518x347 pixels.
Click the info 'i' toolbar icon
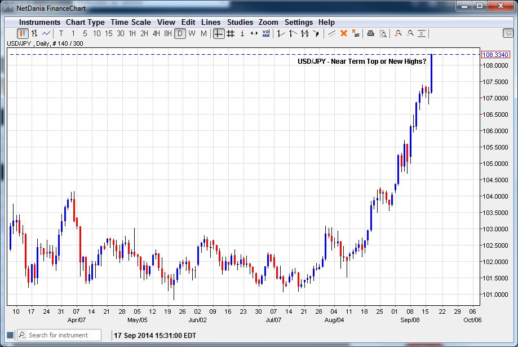(242, 33)
